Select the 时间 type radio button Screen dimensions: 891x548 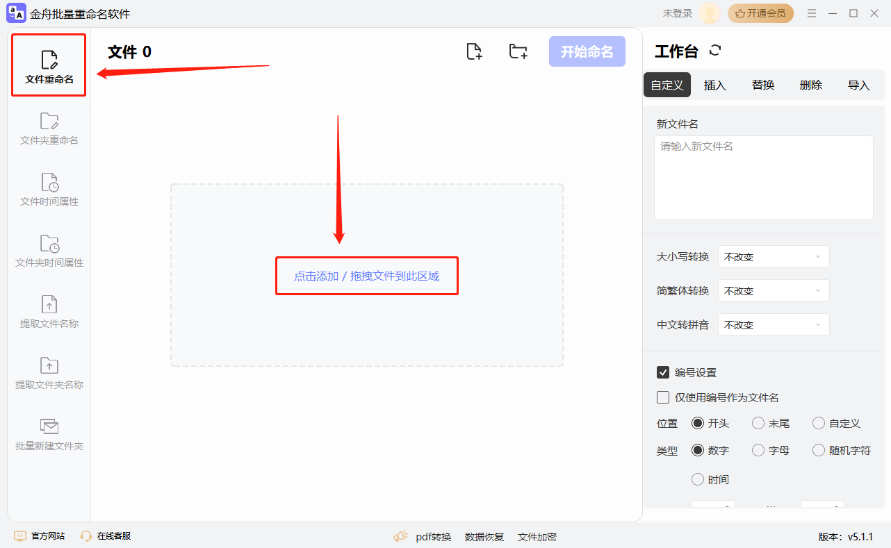point(698,479)
